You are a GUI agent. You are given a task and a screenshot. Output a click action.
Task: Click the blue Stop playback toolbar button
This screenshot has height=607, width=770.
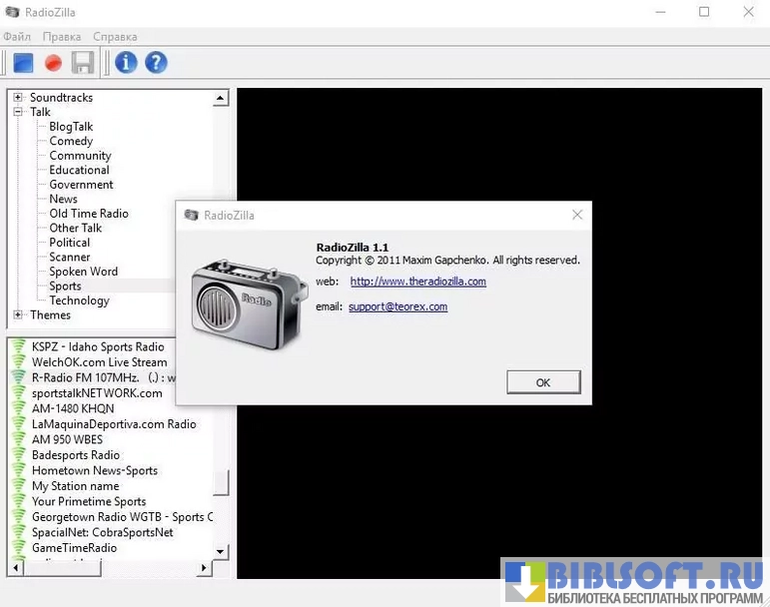pyautogui.click(x=22, y=63)
